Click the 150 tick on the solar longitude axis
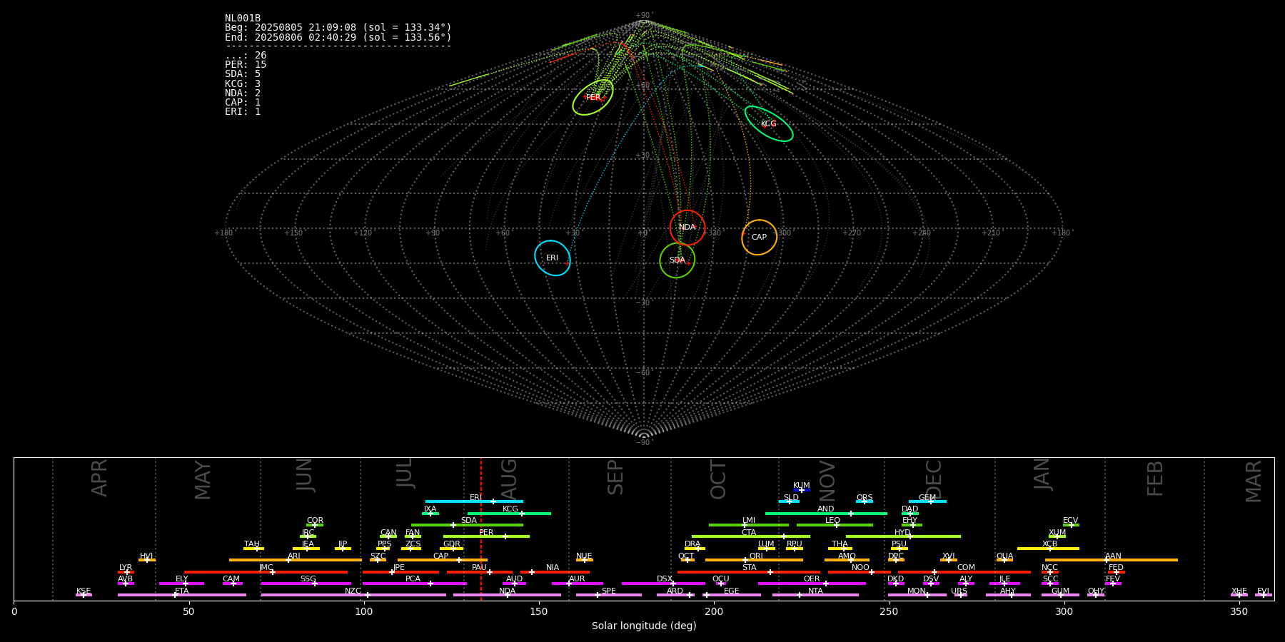 tap(539, 611)
